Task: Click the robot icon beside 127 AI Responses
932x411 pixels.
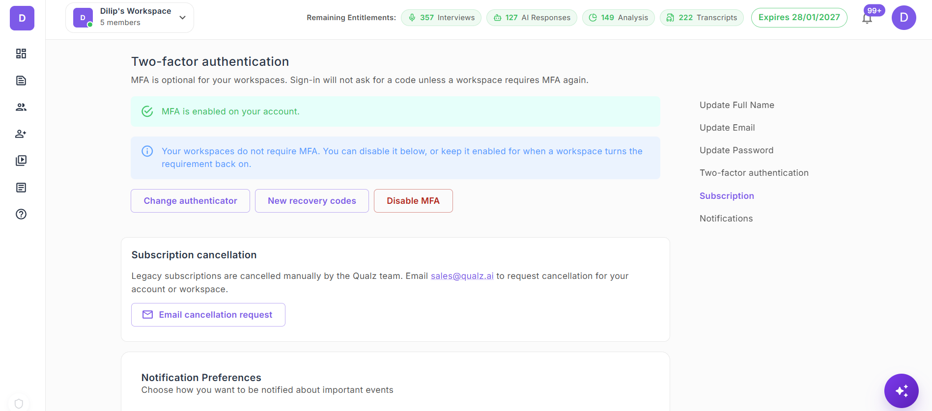Action: click(498, 18)
